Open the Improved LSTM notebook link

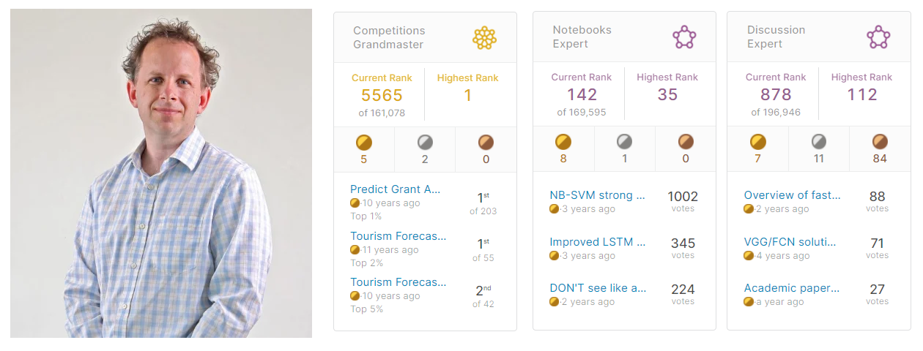pyautogui.click(x=597, y=242)
